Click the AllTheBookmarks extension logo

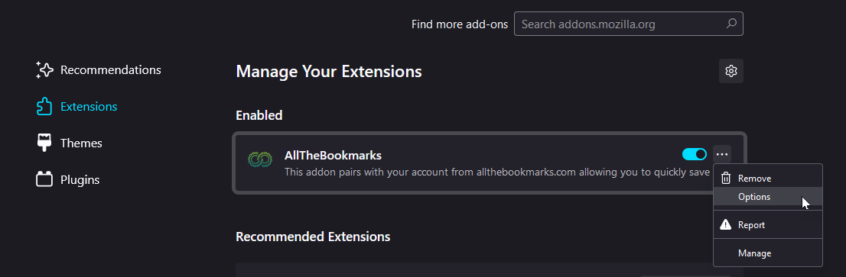259,159
